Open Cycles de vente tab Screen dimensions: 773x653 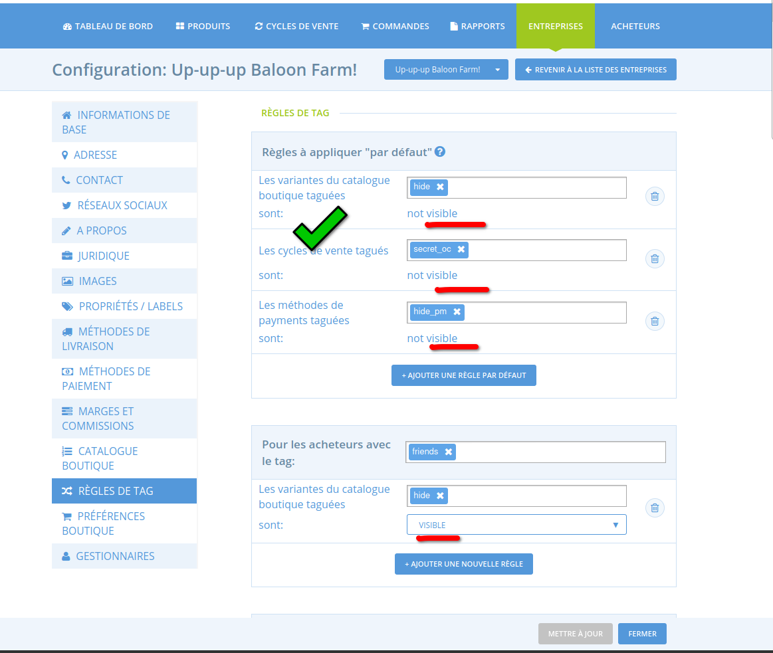click(x=296, y=26)
